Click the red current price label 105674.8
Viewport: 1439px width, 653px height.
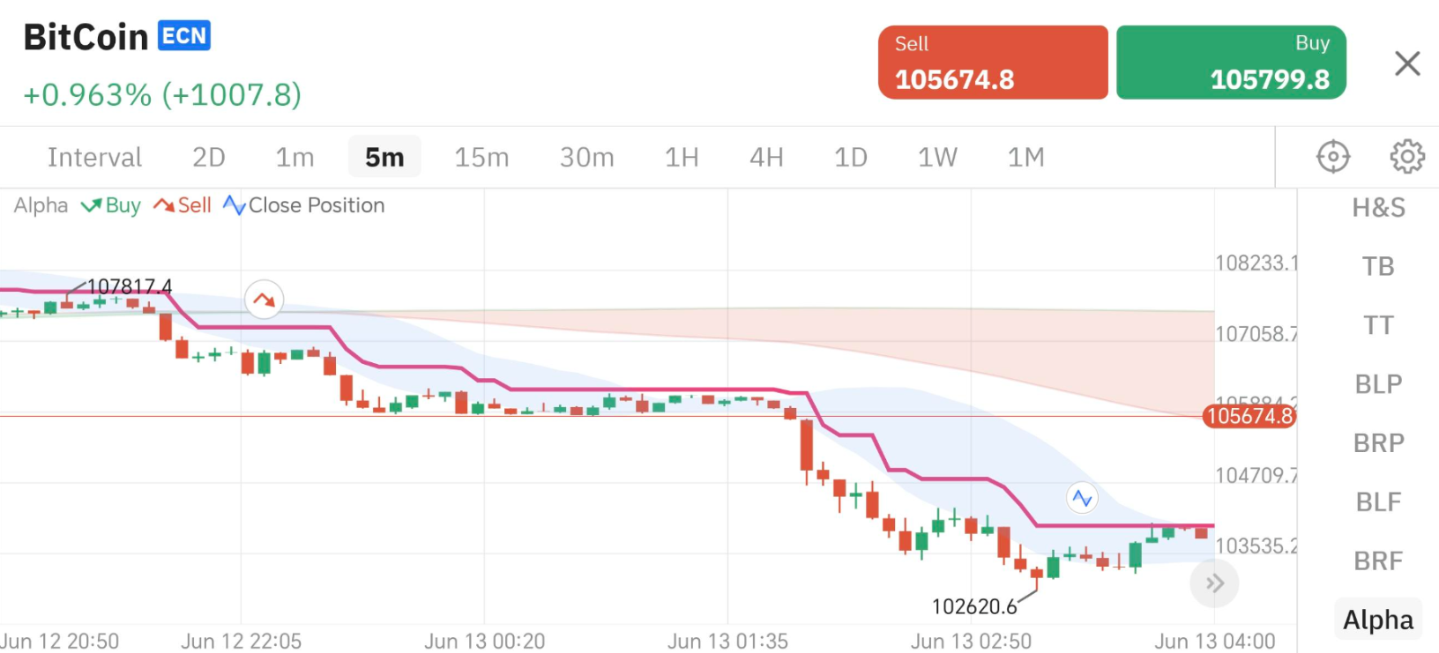tap(1249, 417)
